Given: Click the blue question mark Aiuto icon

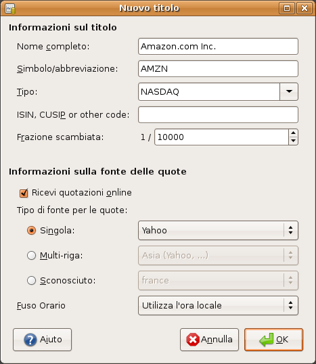Looking at the screenshot, I should [30, 340].
